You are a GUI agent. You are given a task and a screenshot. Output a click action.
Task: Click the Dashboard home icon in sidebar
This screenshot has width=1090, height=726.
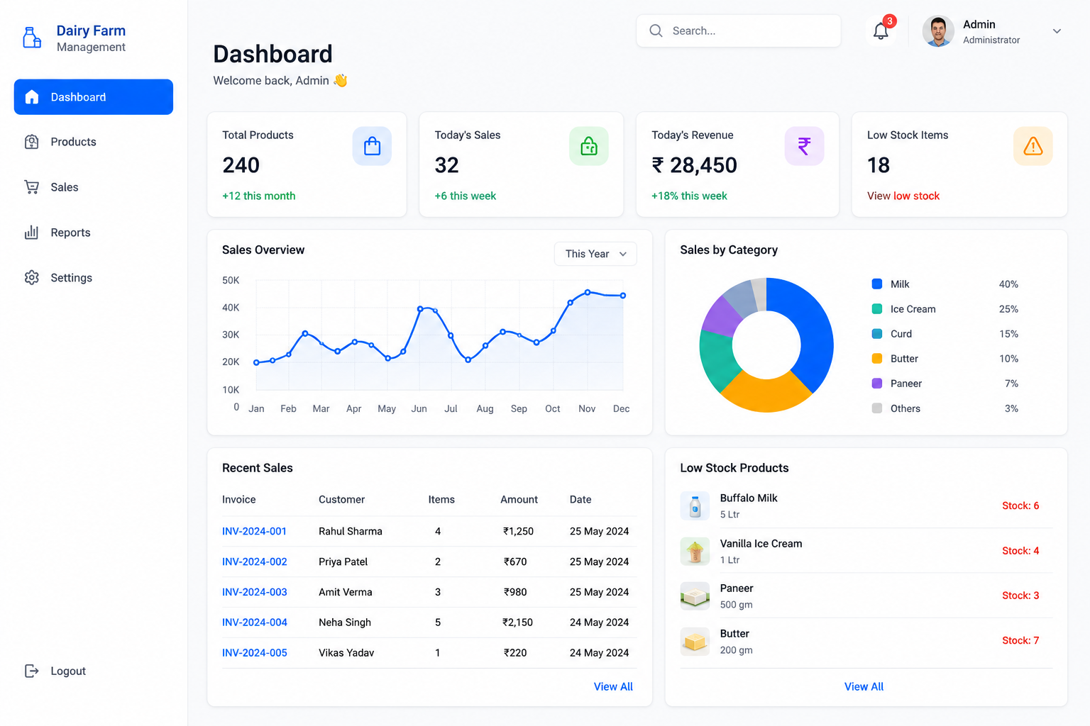(32, 97)
